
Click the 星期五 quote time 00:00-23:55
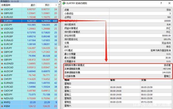[x=116, y=102]
